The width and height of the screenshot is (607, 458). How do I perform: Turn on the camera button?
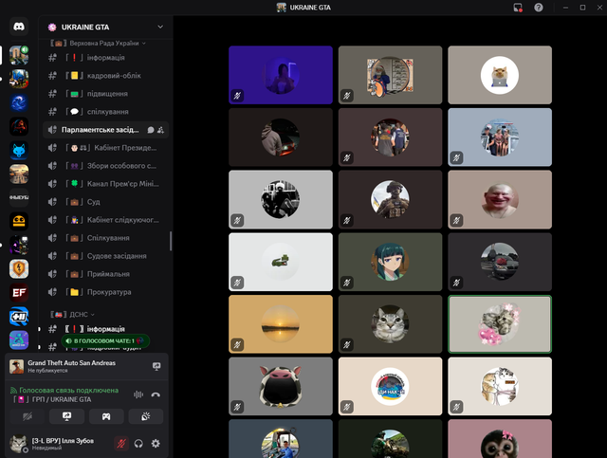click(x=28, y=416)
